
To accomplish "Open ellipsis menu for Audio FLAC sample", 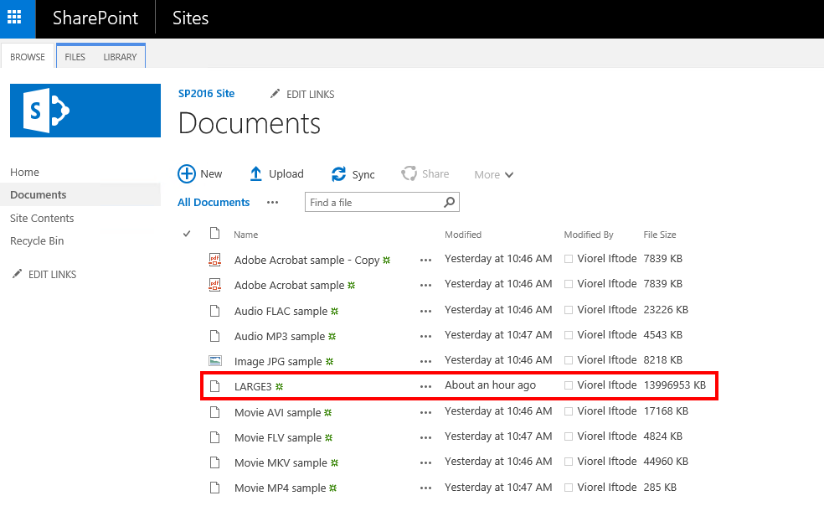I will pyautogui.click(x=425, y=311).
